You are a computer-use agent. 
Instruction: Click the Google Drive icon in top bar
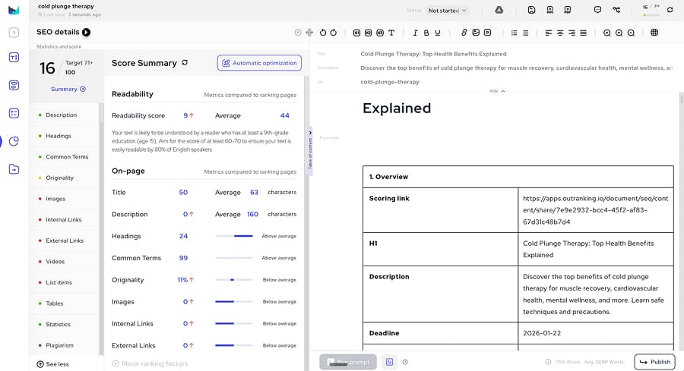pyautogui.click(x=499, y=10)
